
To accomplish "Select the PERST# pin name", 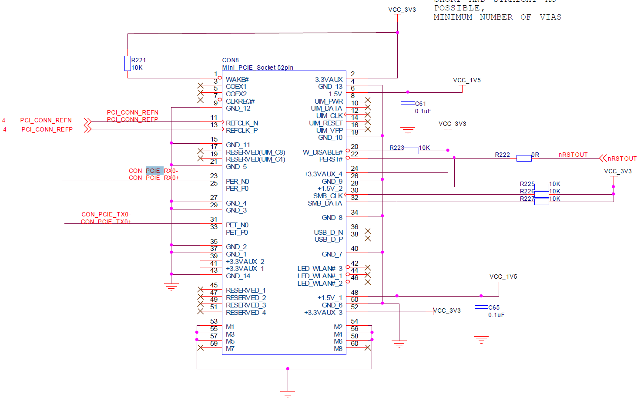I will point(331,159).
